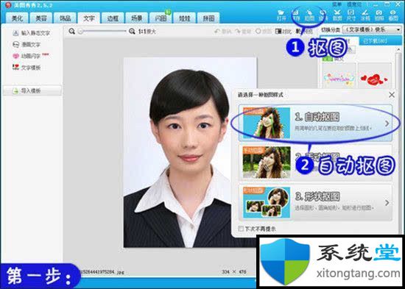Click the 1:1原大 original size button

pyautogui.click(x=147, y=32)
